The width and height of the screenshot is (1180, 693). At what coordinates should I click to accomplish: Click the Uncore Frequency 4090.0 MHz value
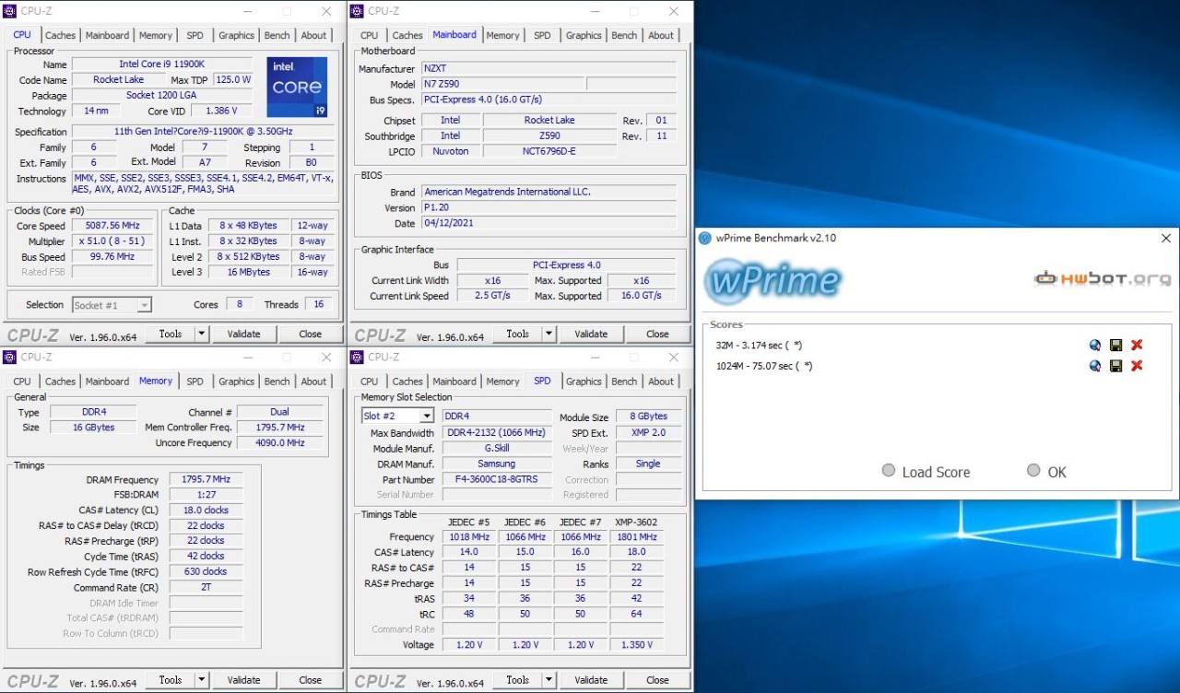tap(280, 443)
